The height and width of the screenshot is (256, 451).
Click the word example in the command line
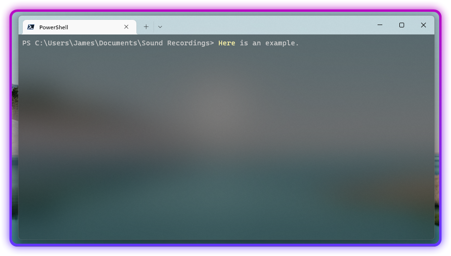pos(280,43)
